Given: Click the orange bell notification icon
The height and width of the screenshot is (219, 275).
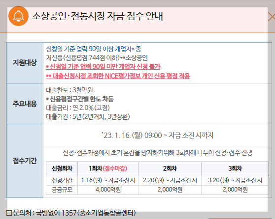Looking at the screenshot, I should pos(18,16).
